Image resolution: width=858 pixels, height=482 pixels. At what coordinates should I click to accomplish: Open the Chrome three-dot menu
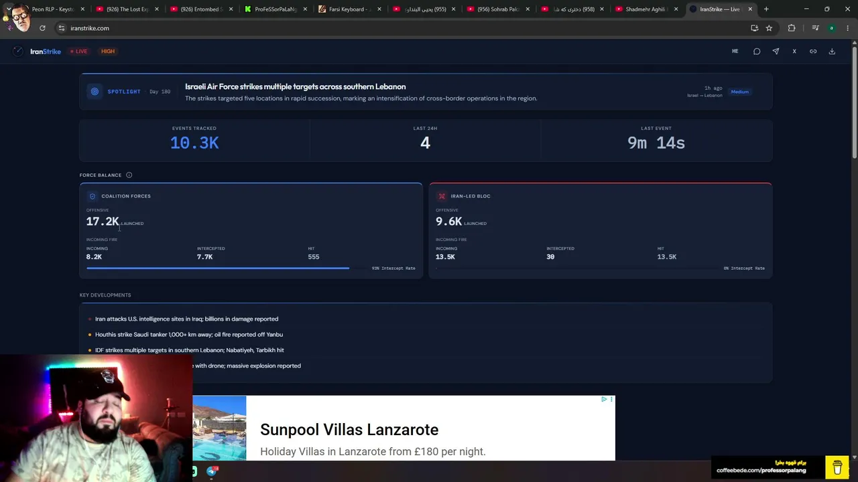coord(848,28)
